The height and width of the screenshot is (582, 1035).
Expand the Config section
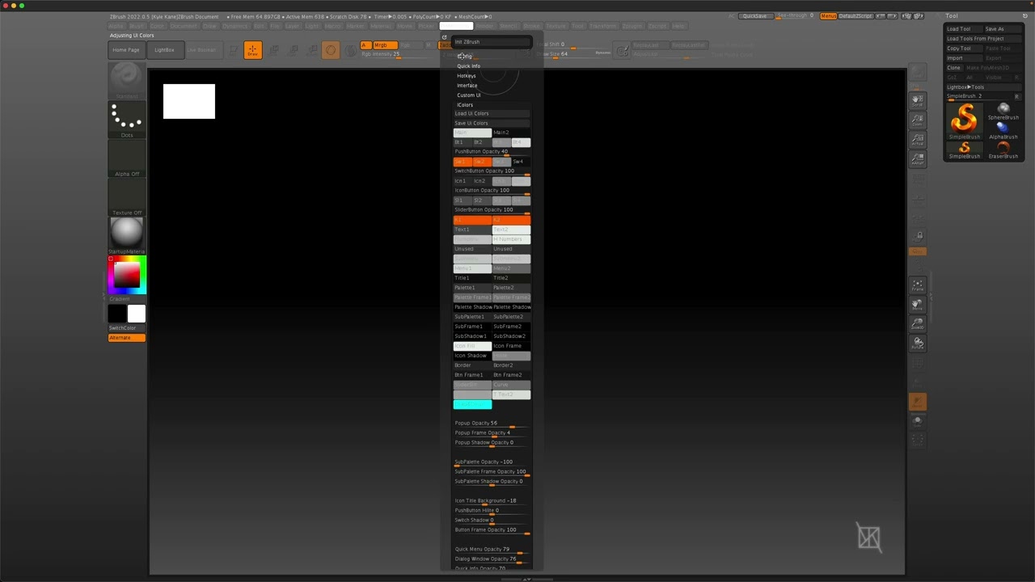464,57
